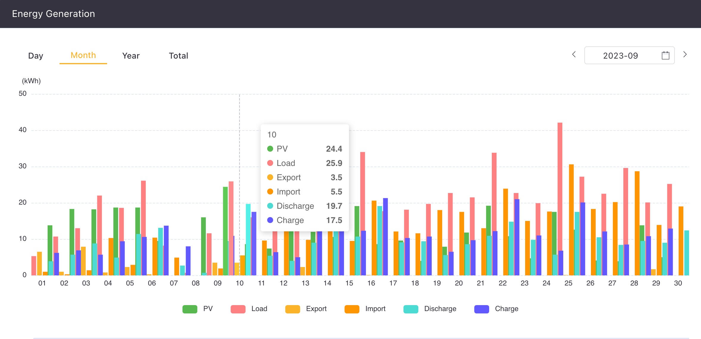This screenshot has height=339, width=701.
Task: Toggle PV series via green legend swatch
Action: click(190, 309)
